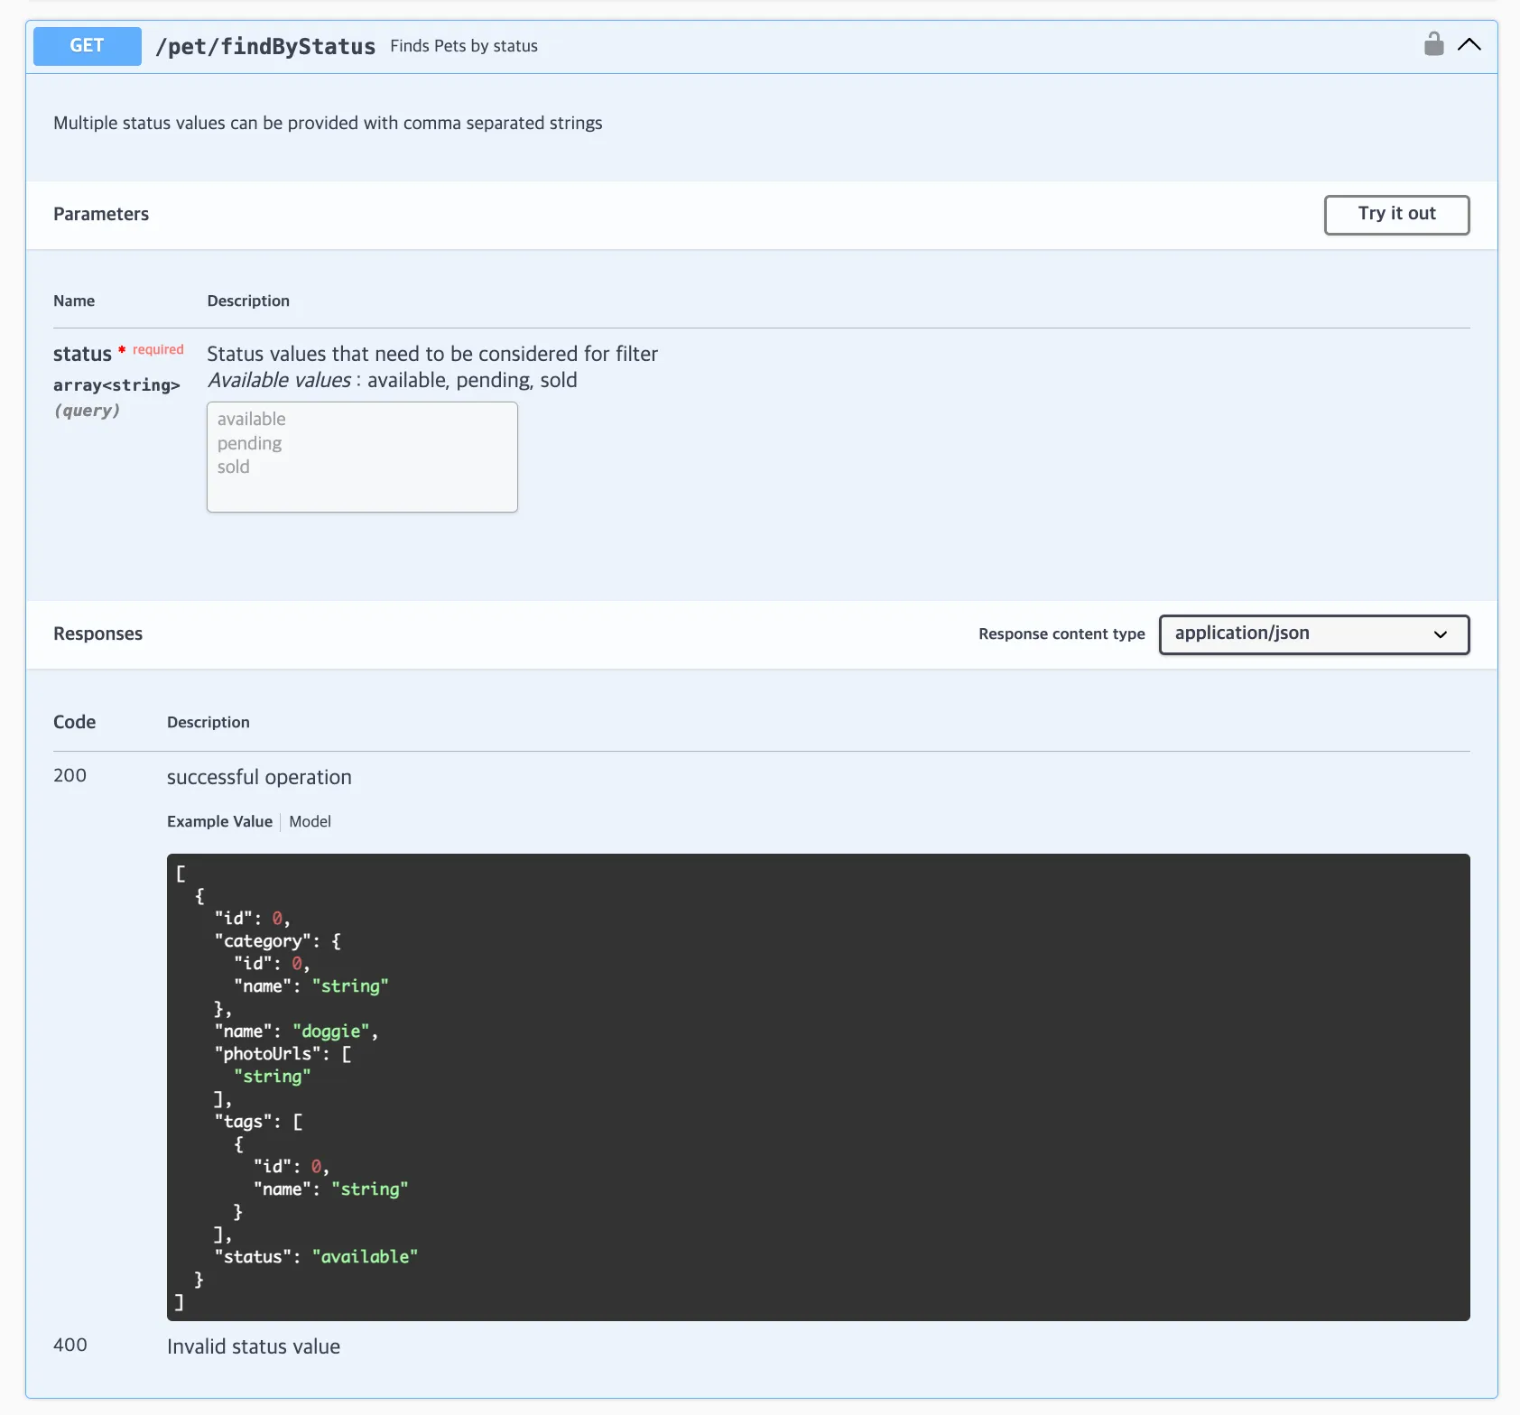Click the authorization lock icon
The height and width of the screenshot is (1415, 1520).
[1433, 44]
